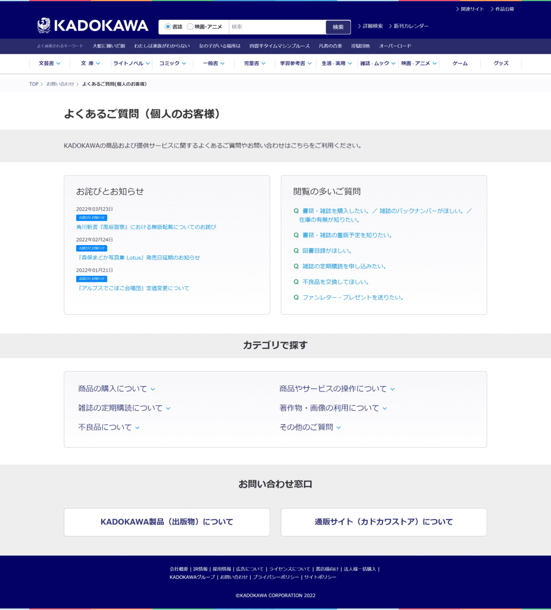Open the KADOKAWA logo home link

tap(93, 25)
